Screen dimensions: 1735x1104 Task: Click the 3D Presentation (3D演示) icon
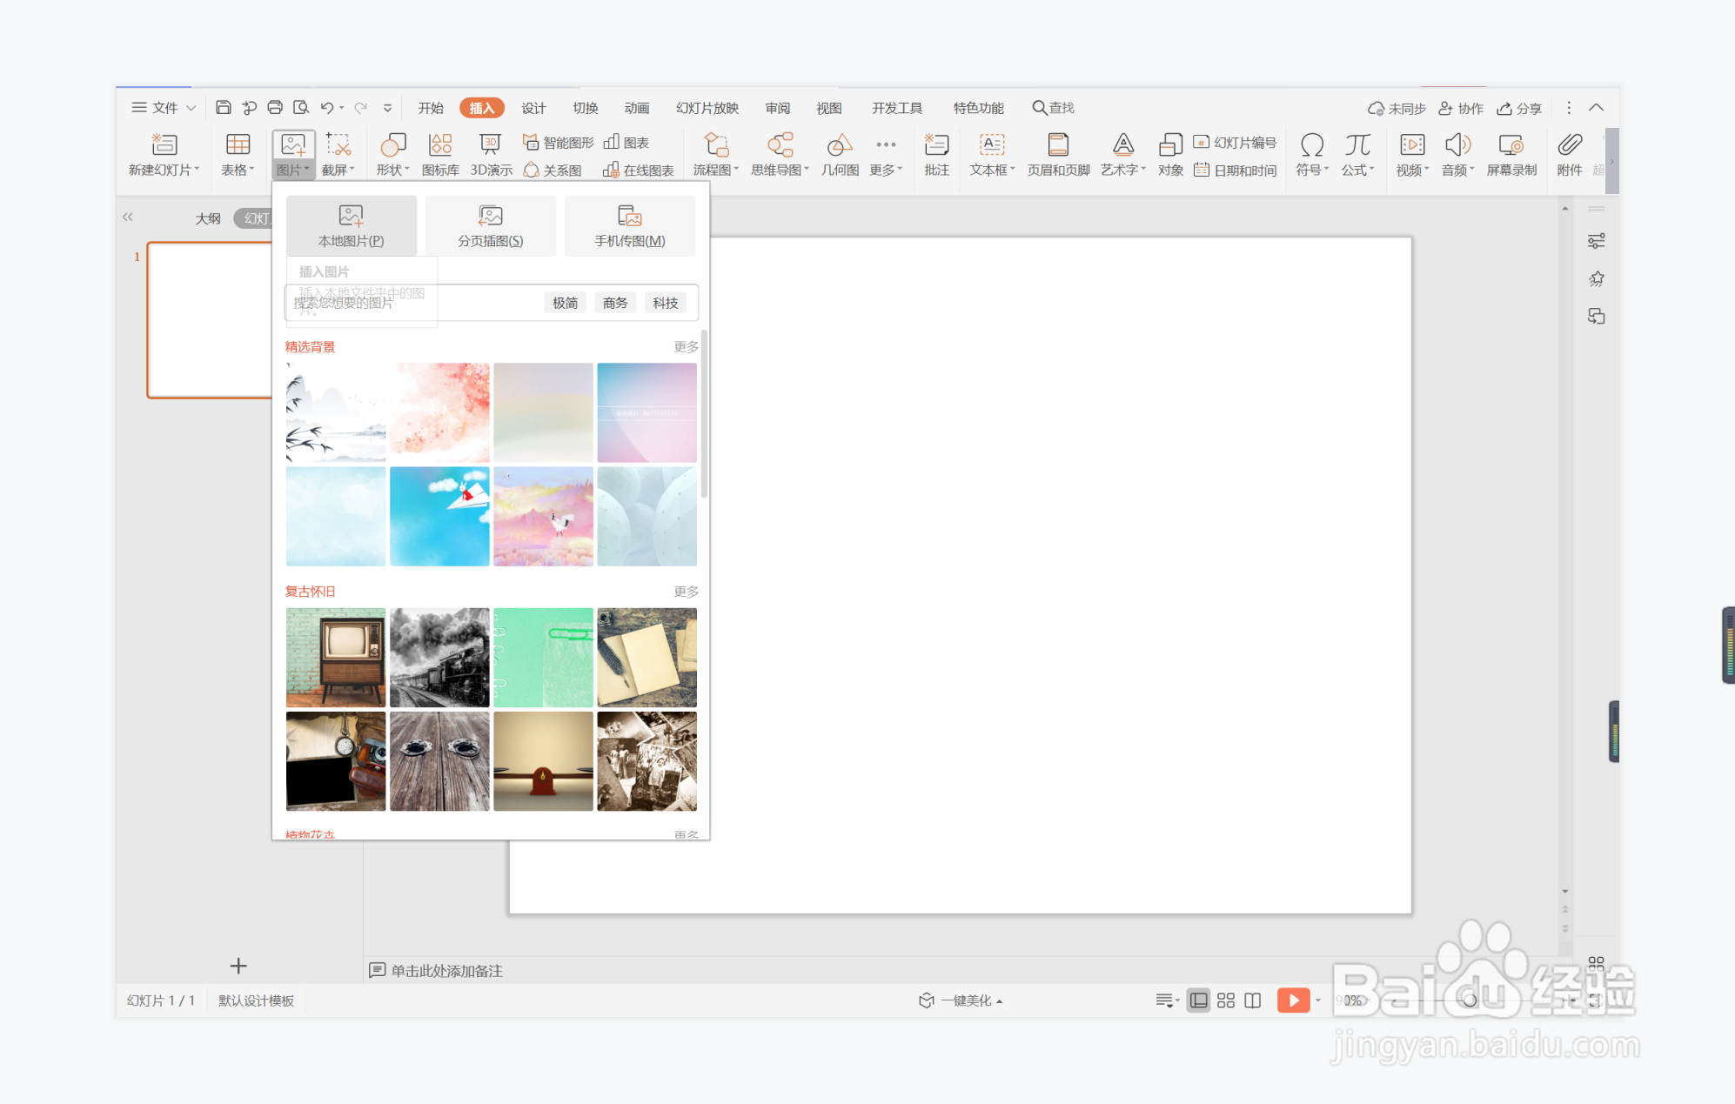[x=491, y=144]
